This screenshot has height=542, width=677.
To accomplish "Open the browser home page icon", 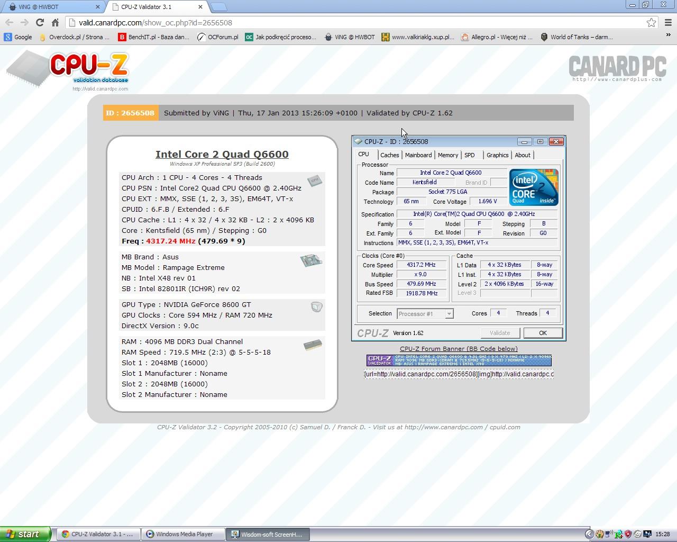I will tap(55, 22).
